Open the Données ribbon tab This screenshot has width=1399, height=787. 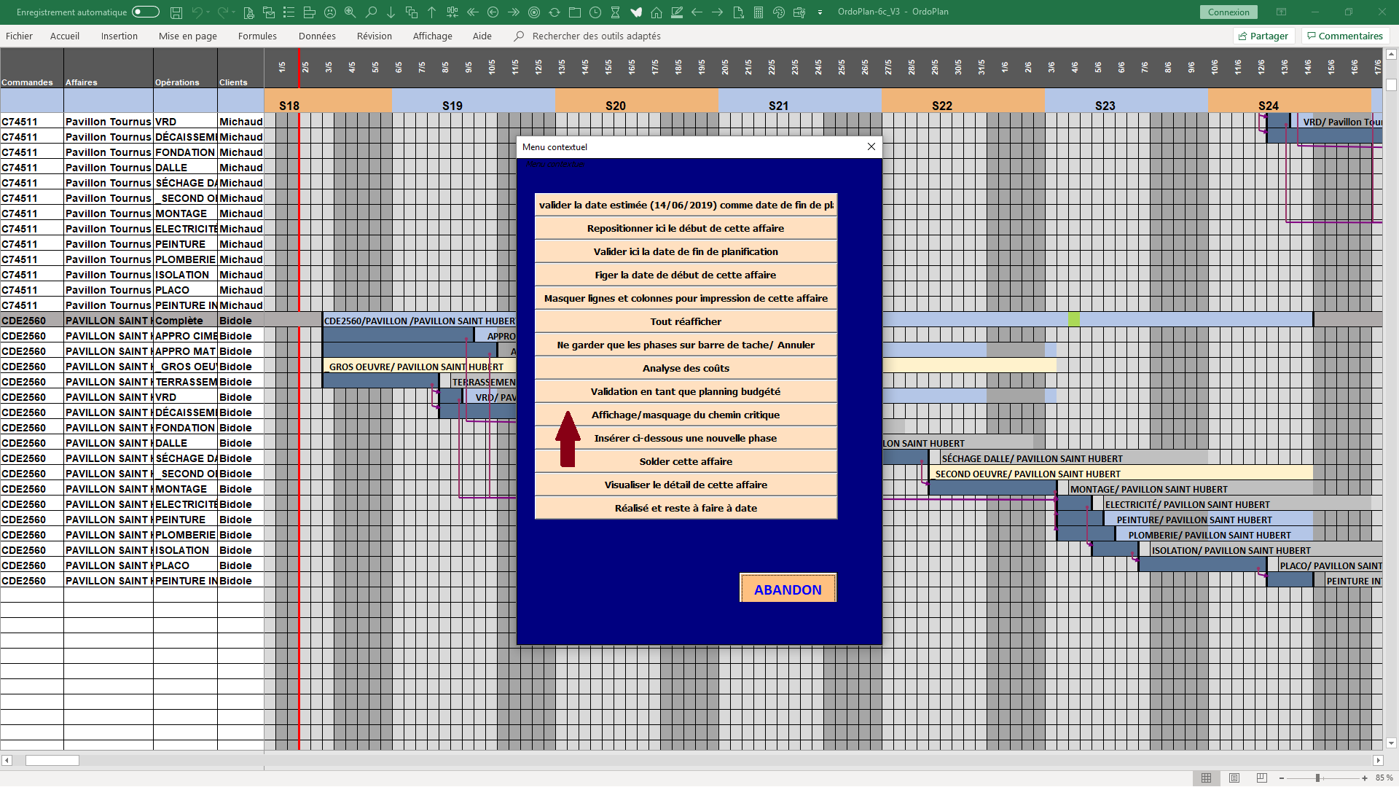[x=317, y=36]
